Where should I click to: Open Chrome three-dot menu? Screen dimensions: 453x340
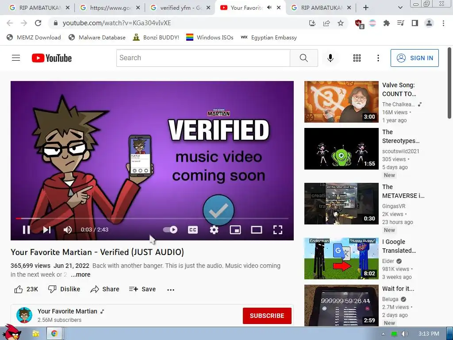point(443,23)
